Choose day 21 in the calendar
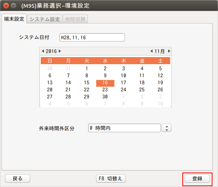The height and width of the screenshot is (187, 218). pos(68,90)
